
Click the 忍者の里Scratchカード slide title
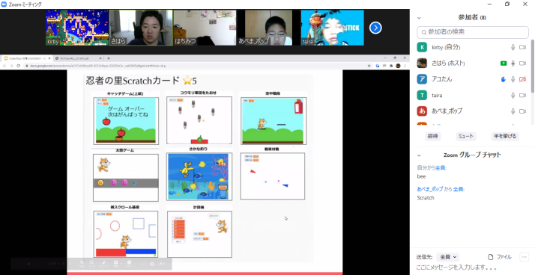[142, 81]
